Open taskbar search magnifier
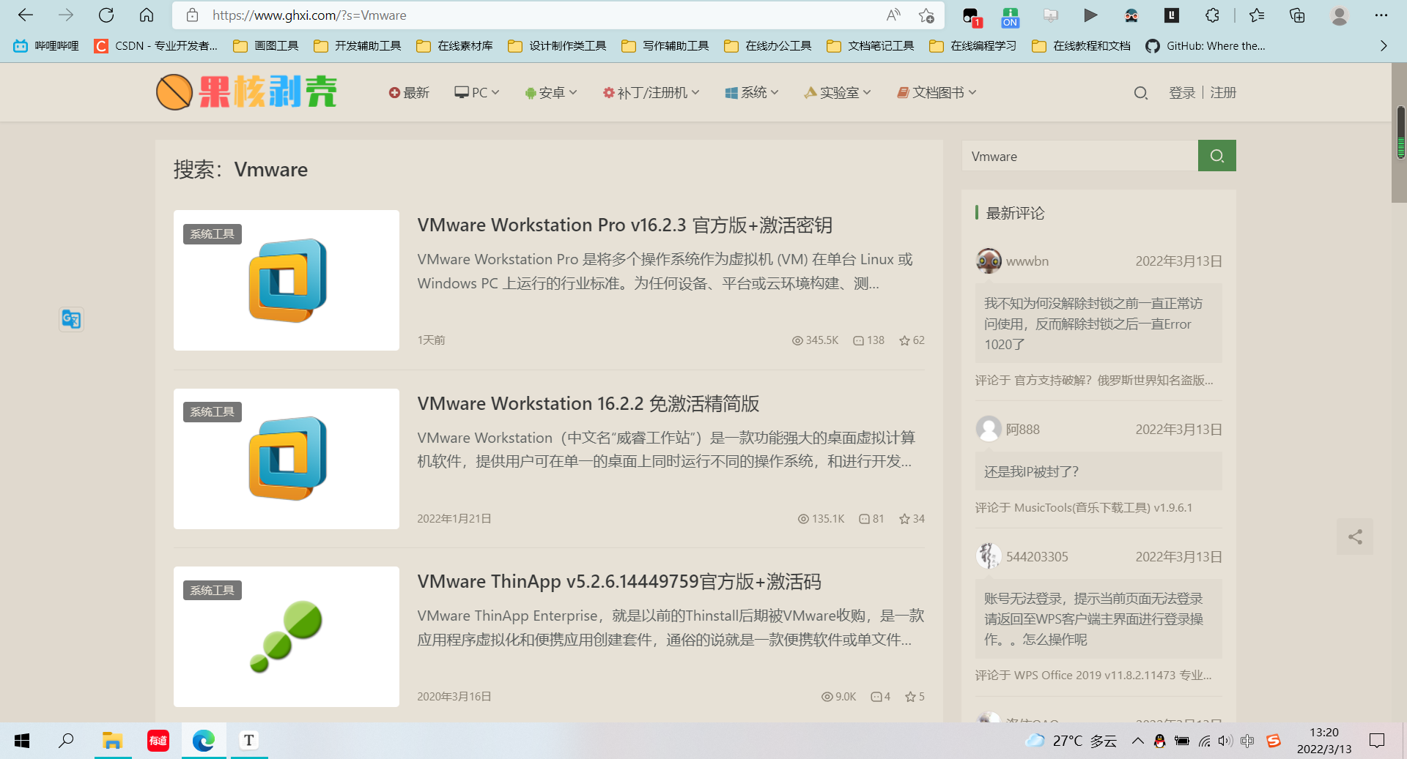Screen dimensions: 1407x759 [x=66, y=741]
